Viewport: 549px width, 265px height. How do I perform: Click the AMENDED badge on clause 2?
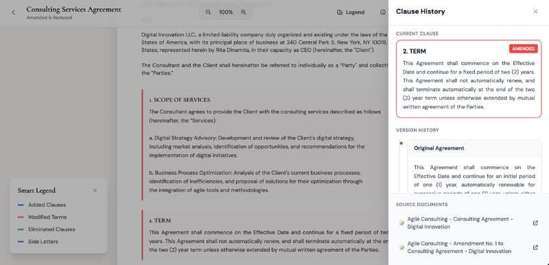pos(523,49)
